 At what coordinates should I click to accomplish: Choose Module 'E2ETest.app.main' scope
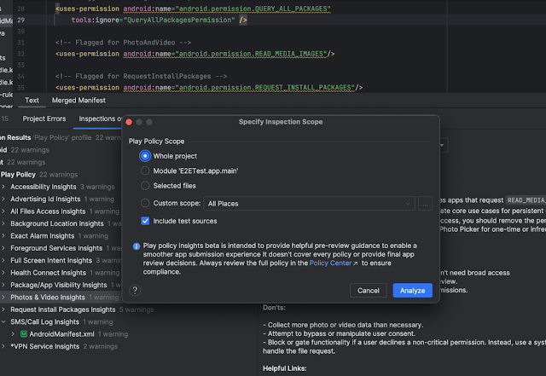[x=145, y=171]
